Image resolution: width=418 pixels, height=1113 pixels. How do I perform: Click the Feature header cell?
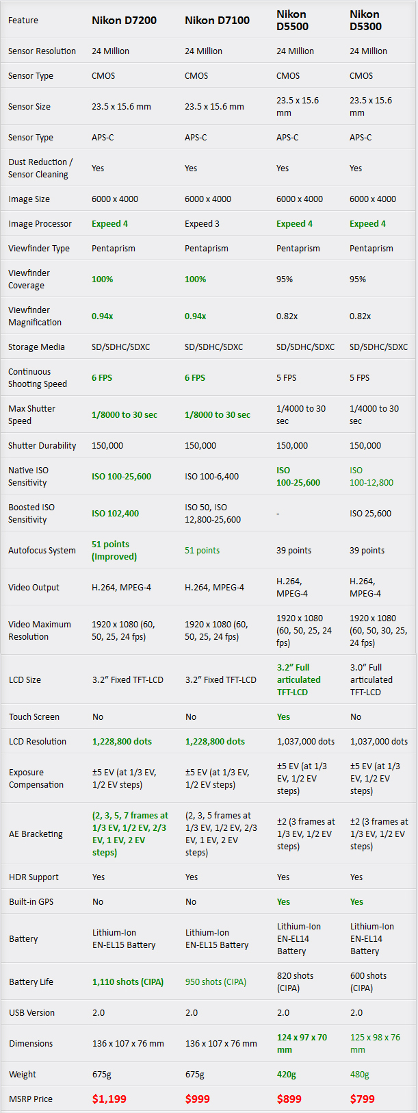tap(23, 21)
